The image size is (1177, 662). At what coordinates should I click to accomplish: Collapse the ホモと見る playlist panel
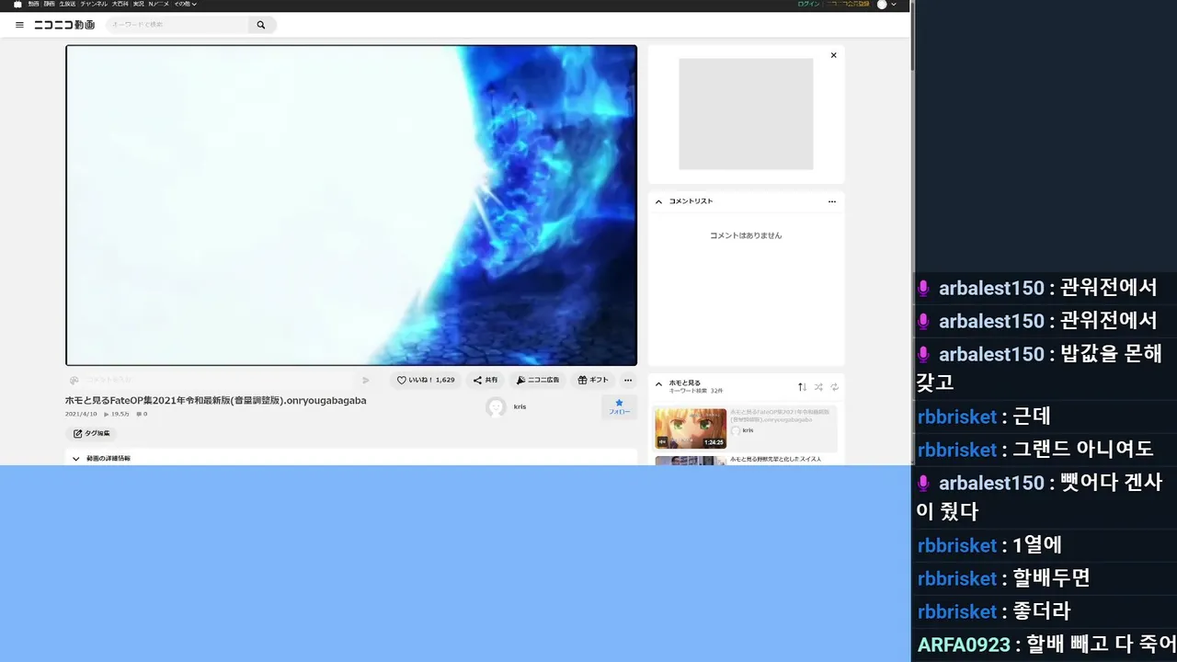[658, 383]
